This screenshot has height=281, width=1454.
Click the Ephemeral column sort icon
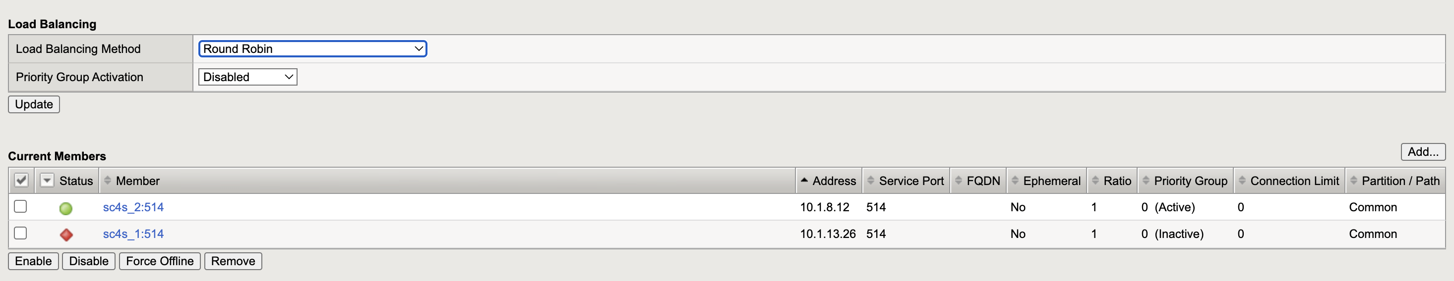point(1015,181)
